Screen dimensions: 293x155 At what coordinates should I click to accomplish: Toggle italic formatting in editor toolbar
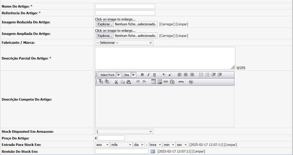click(148, 75)
